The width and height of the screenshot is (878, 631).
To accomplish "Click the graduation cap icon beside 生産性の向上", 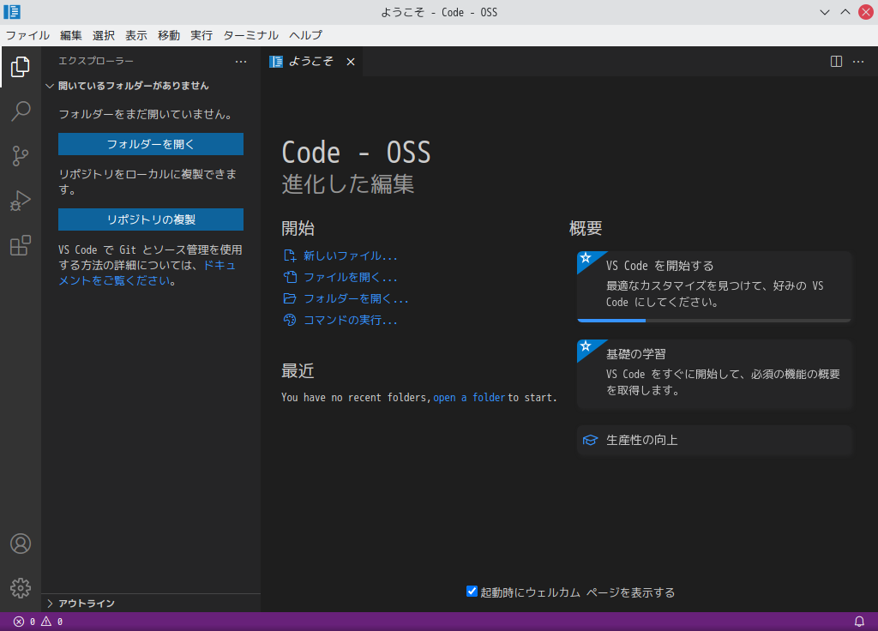I will (590, 440).
